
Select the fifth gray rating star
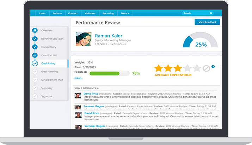[197, 68]
